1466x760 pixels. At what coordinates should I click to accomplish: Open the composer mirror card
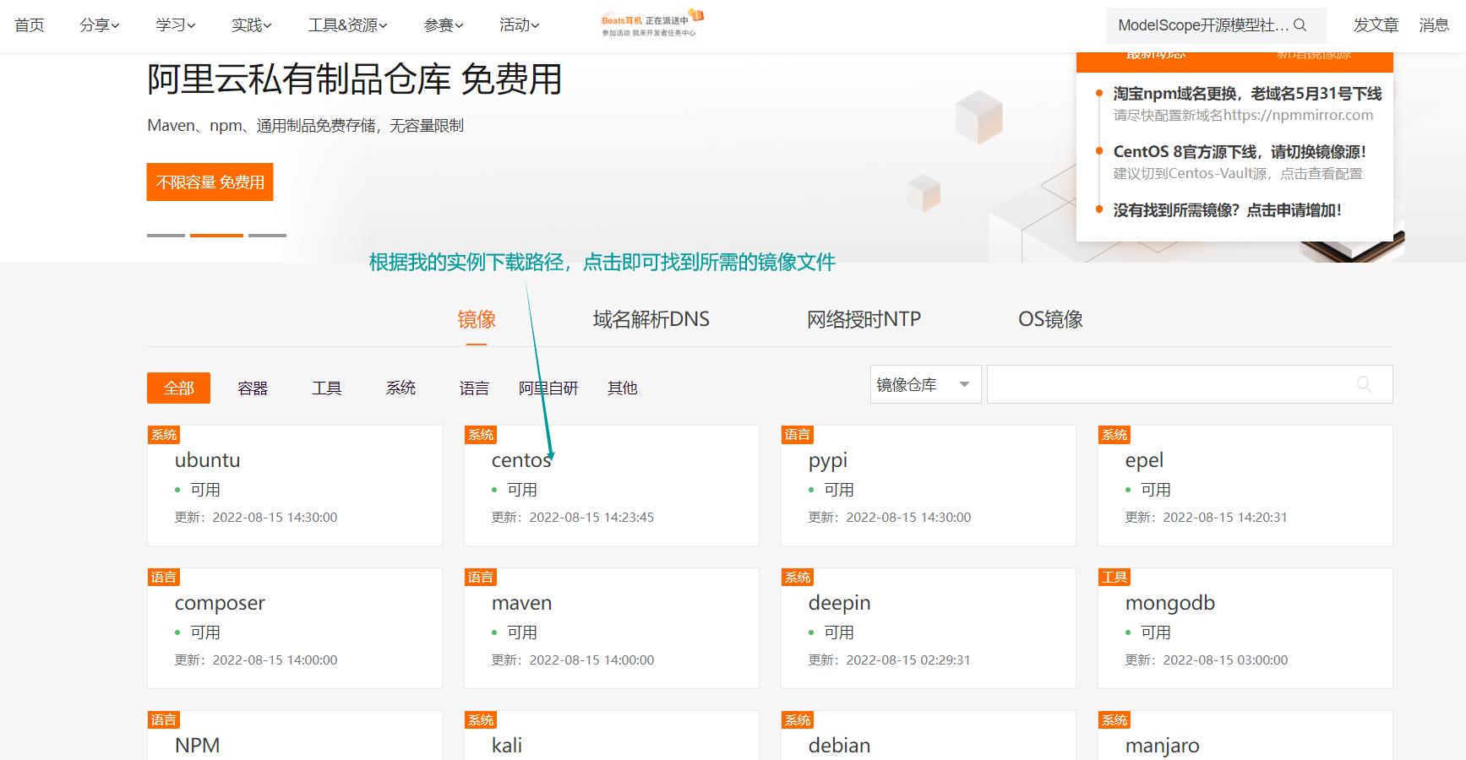(x=295, y=628)
